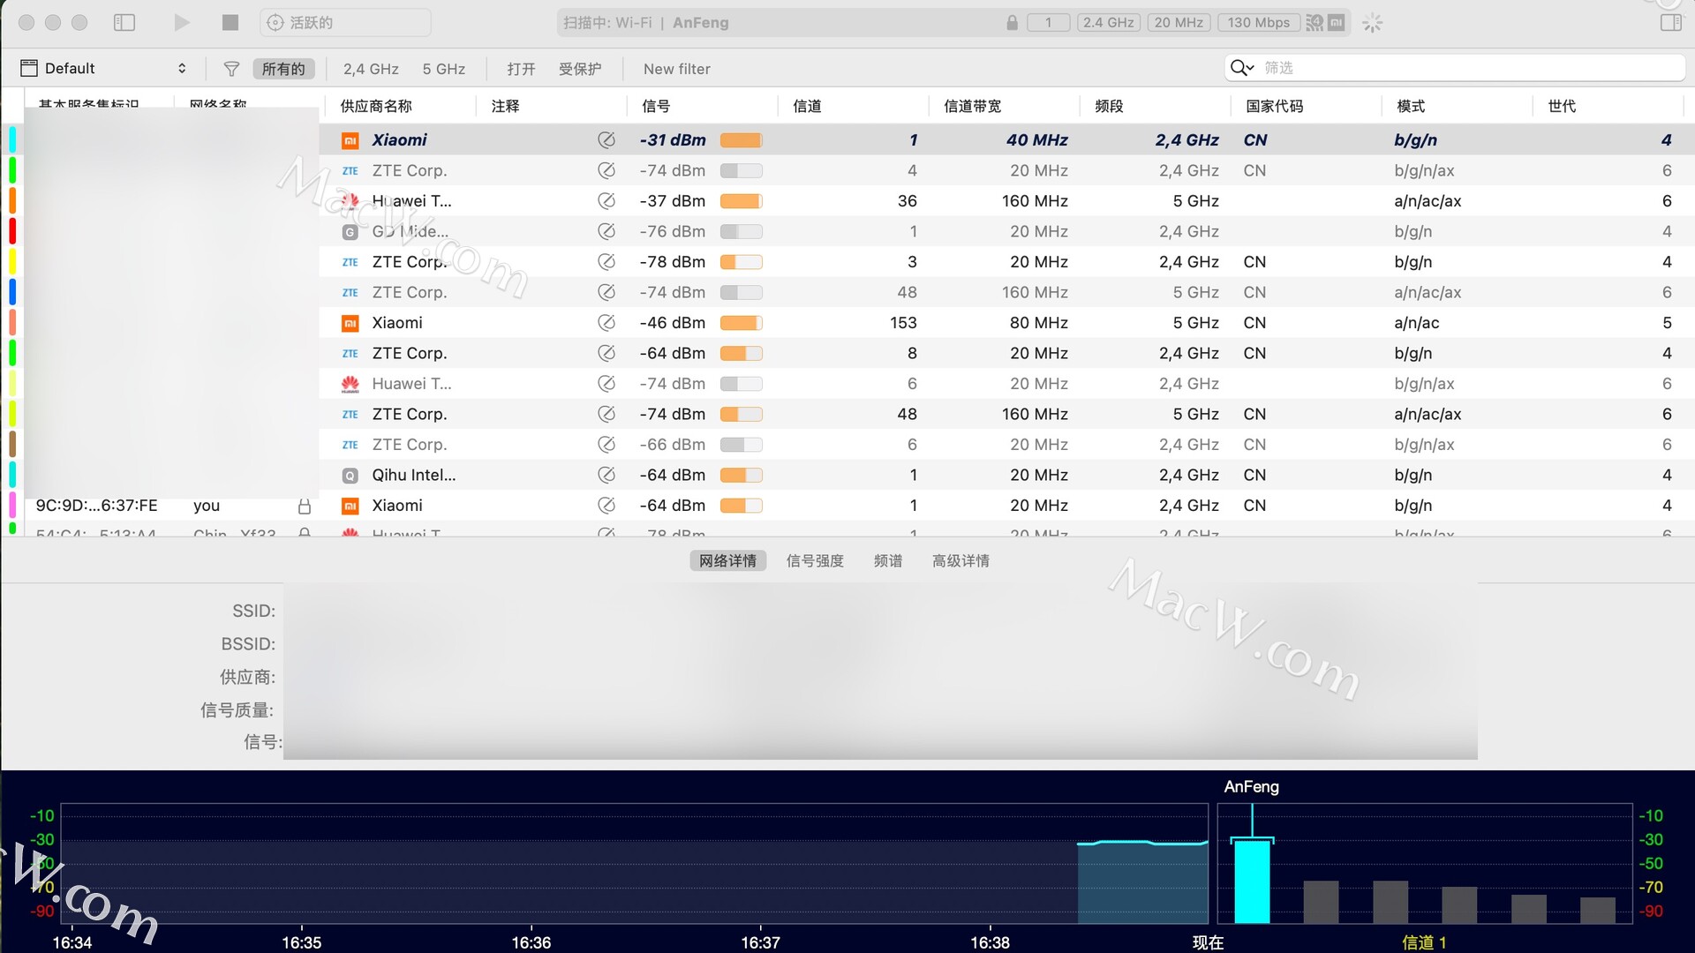Click the annotation icon in the -76 dBm row
This screenshot has height=953, width=1695.
coord(606,231)
